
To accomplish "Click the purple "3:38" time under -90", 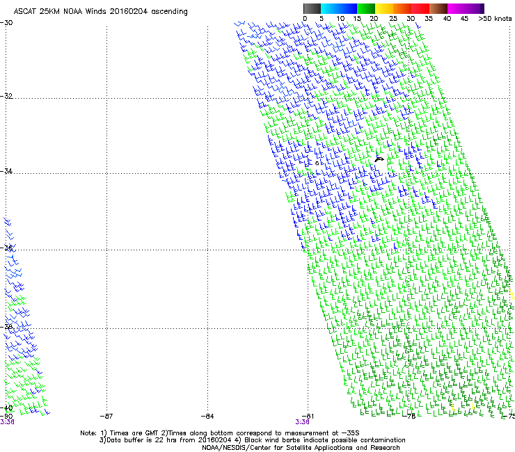I will (x=7, y=422).
